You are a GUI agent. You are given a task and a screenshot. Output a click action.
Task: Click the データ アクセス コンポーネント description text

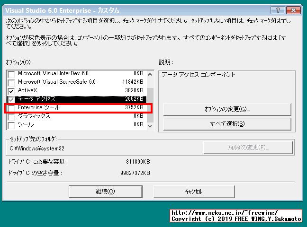click(x=198, y=75)
